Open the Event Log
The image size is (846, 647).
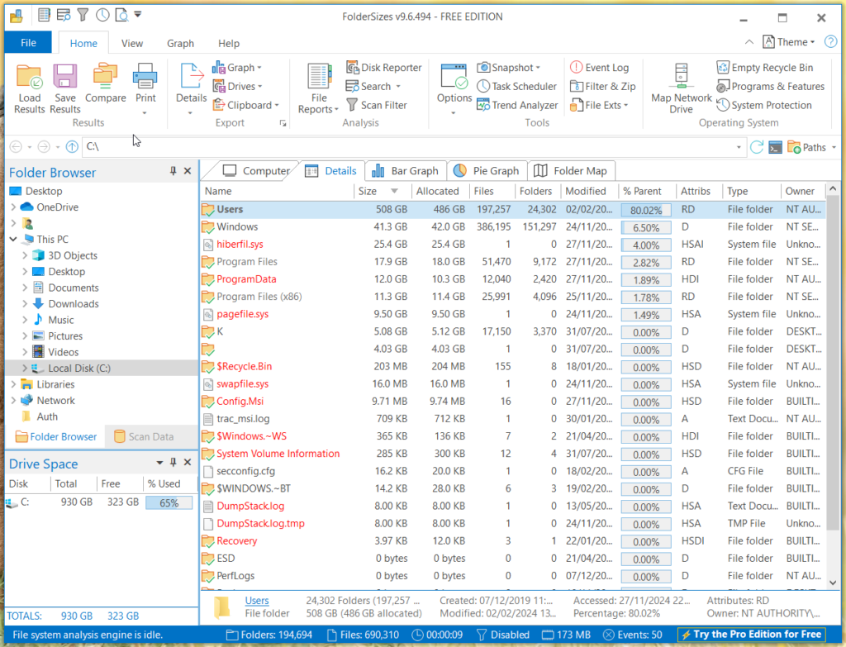pos(600,68)
